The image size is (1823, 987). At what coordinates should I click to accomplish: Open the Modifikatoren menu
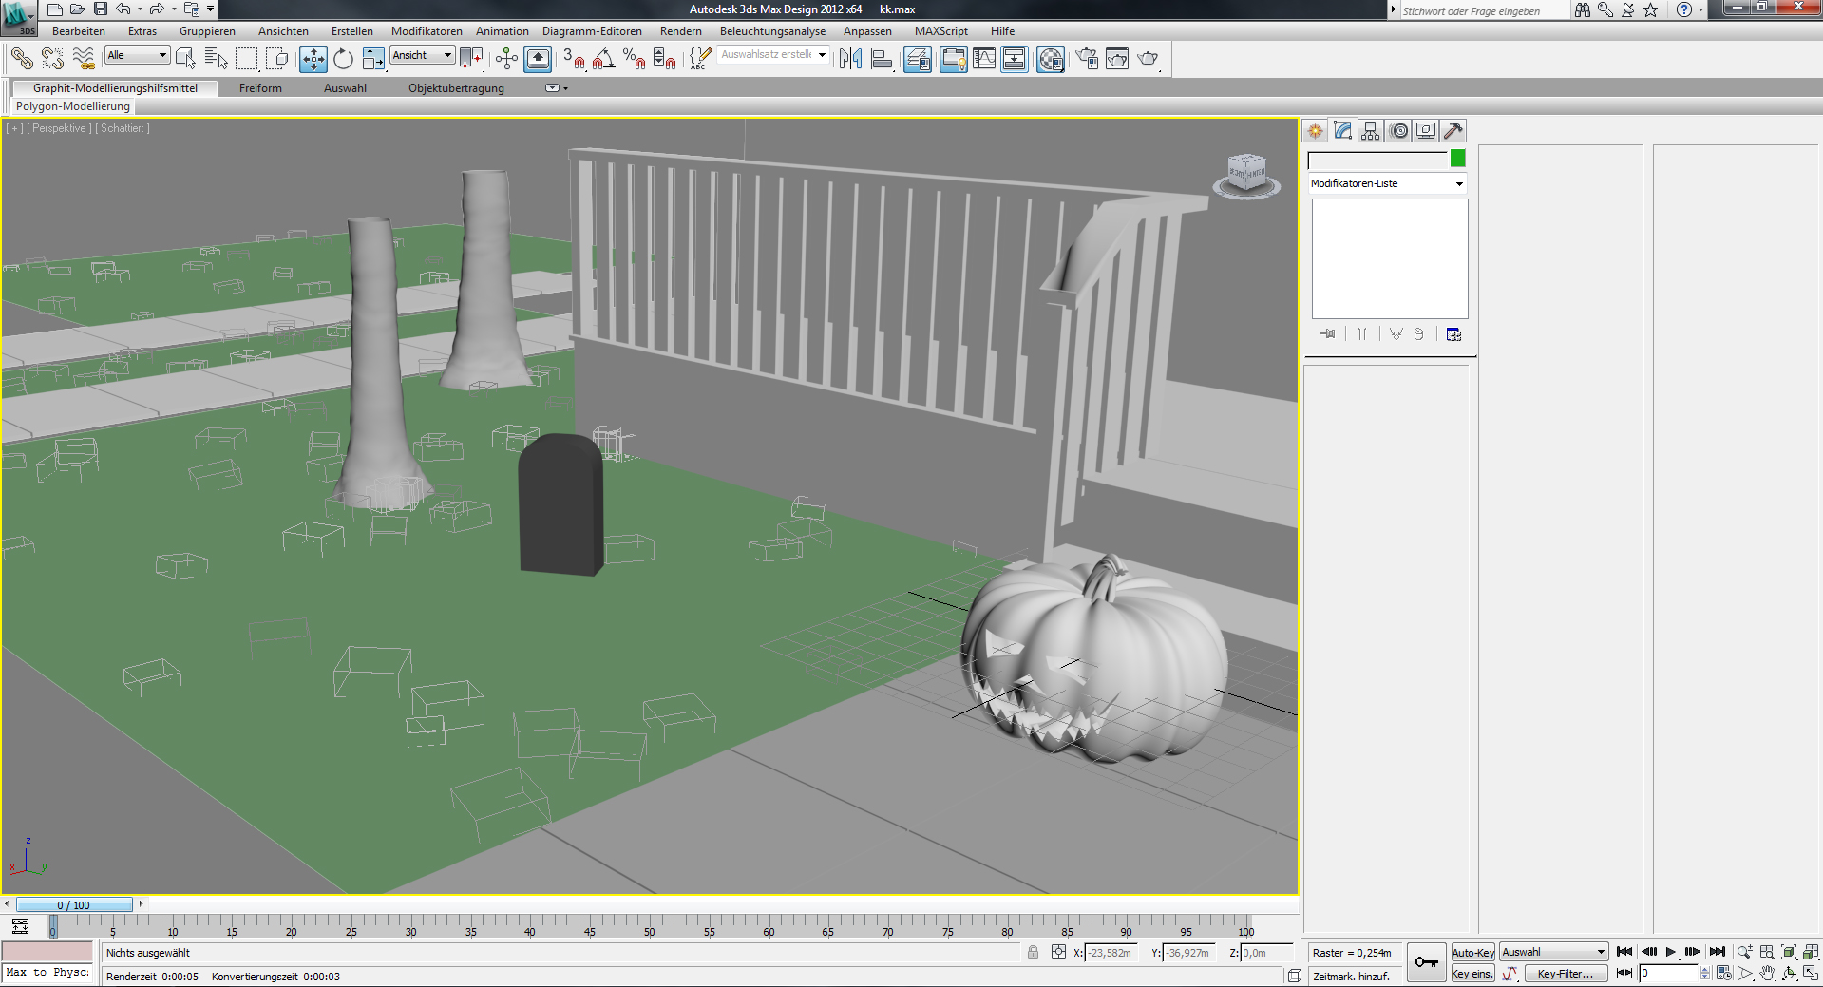pos(427,31)
